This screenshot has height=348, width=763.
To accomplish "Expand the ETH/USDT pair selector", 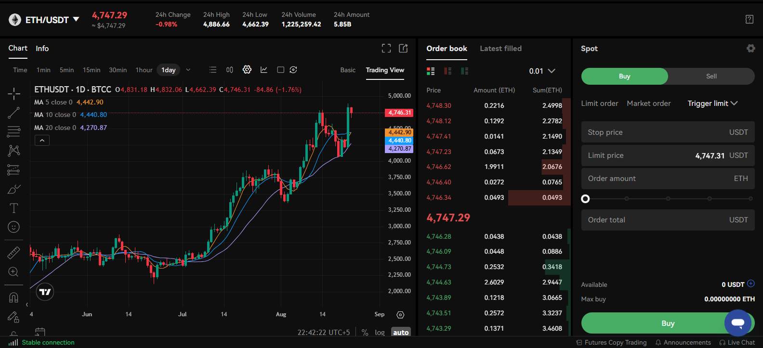I will [76, 20].
